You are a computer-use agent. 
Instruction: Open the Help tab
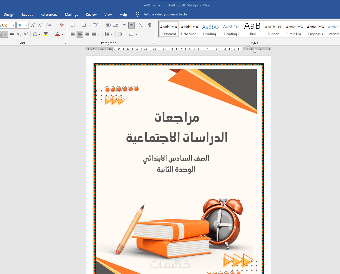pos(123,15)
